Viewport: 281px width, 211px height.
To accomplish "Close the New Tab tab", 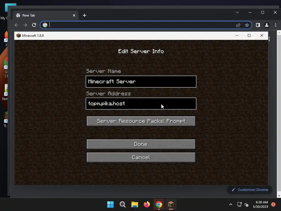I will 74,15.
